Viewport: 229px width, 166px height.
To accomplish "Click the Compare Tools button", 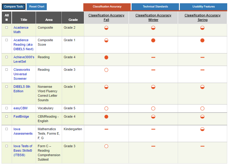I will point(13,7).
